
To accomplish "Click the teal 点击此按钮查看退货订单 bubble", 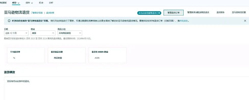I will (149, 13).
